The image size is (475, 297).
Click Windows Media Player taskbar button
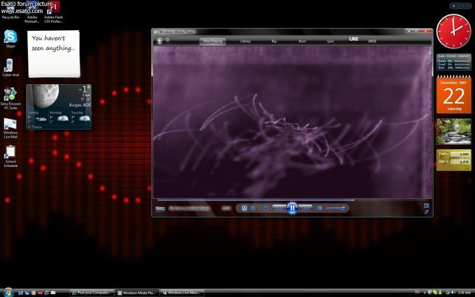[x=137, y=293]
